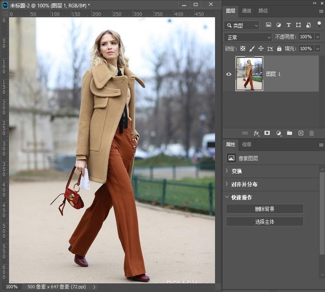Expand the 变换 section
This screenshot has width=325, height=292.
point(236,171)
